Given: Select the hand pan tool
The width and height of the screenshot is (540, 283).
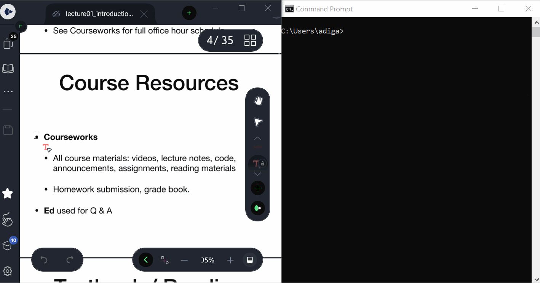Looking at the screenshot, I should (x=258, y=101).
